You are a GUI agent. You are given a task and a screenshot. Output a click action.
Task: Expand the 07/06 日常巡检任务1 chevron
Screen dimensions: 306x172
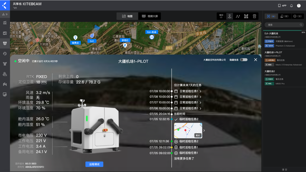[x=200, y=108]
